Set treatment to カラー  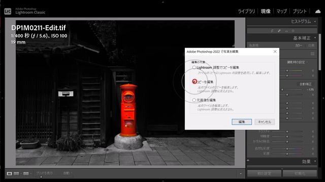299,45
